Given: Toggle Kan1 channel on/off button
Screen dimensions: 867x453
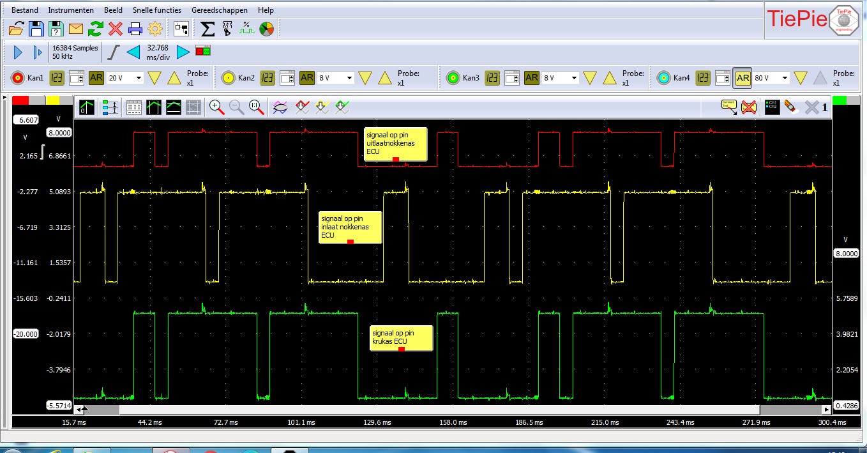Looking at the screenshot, I should [17, 78].
